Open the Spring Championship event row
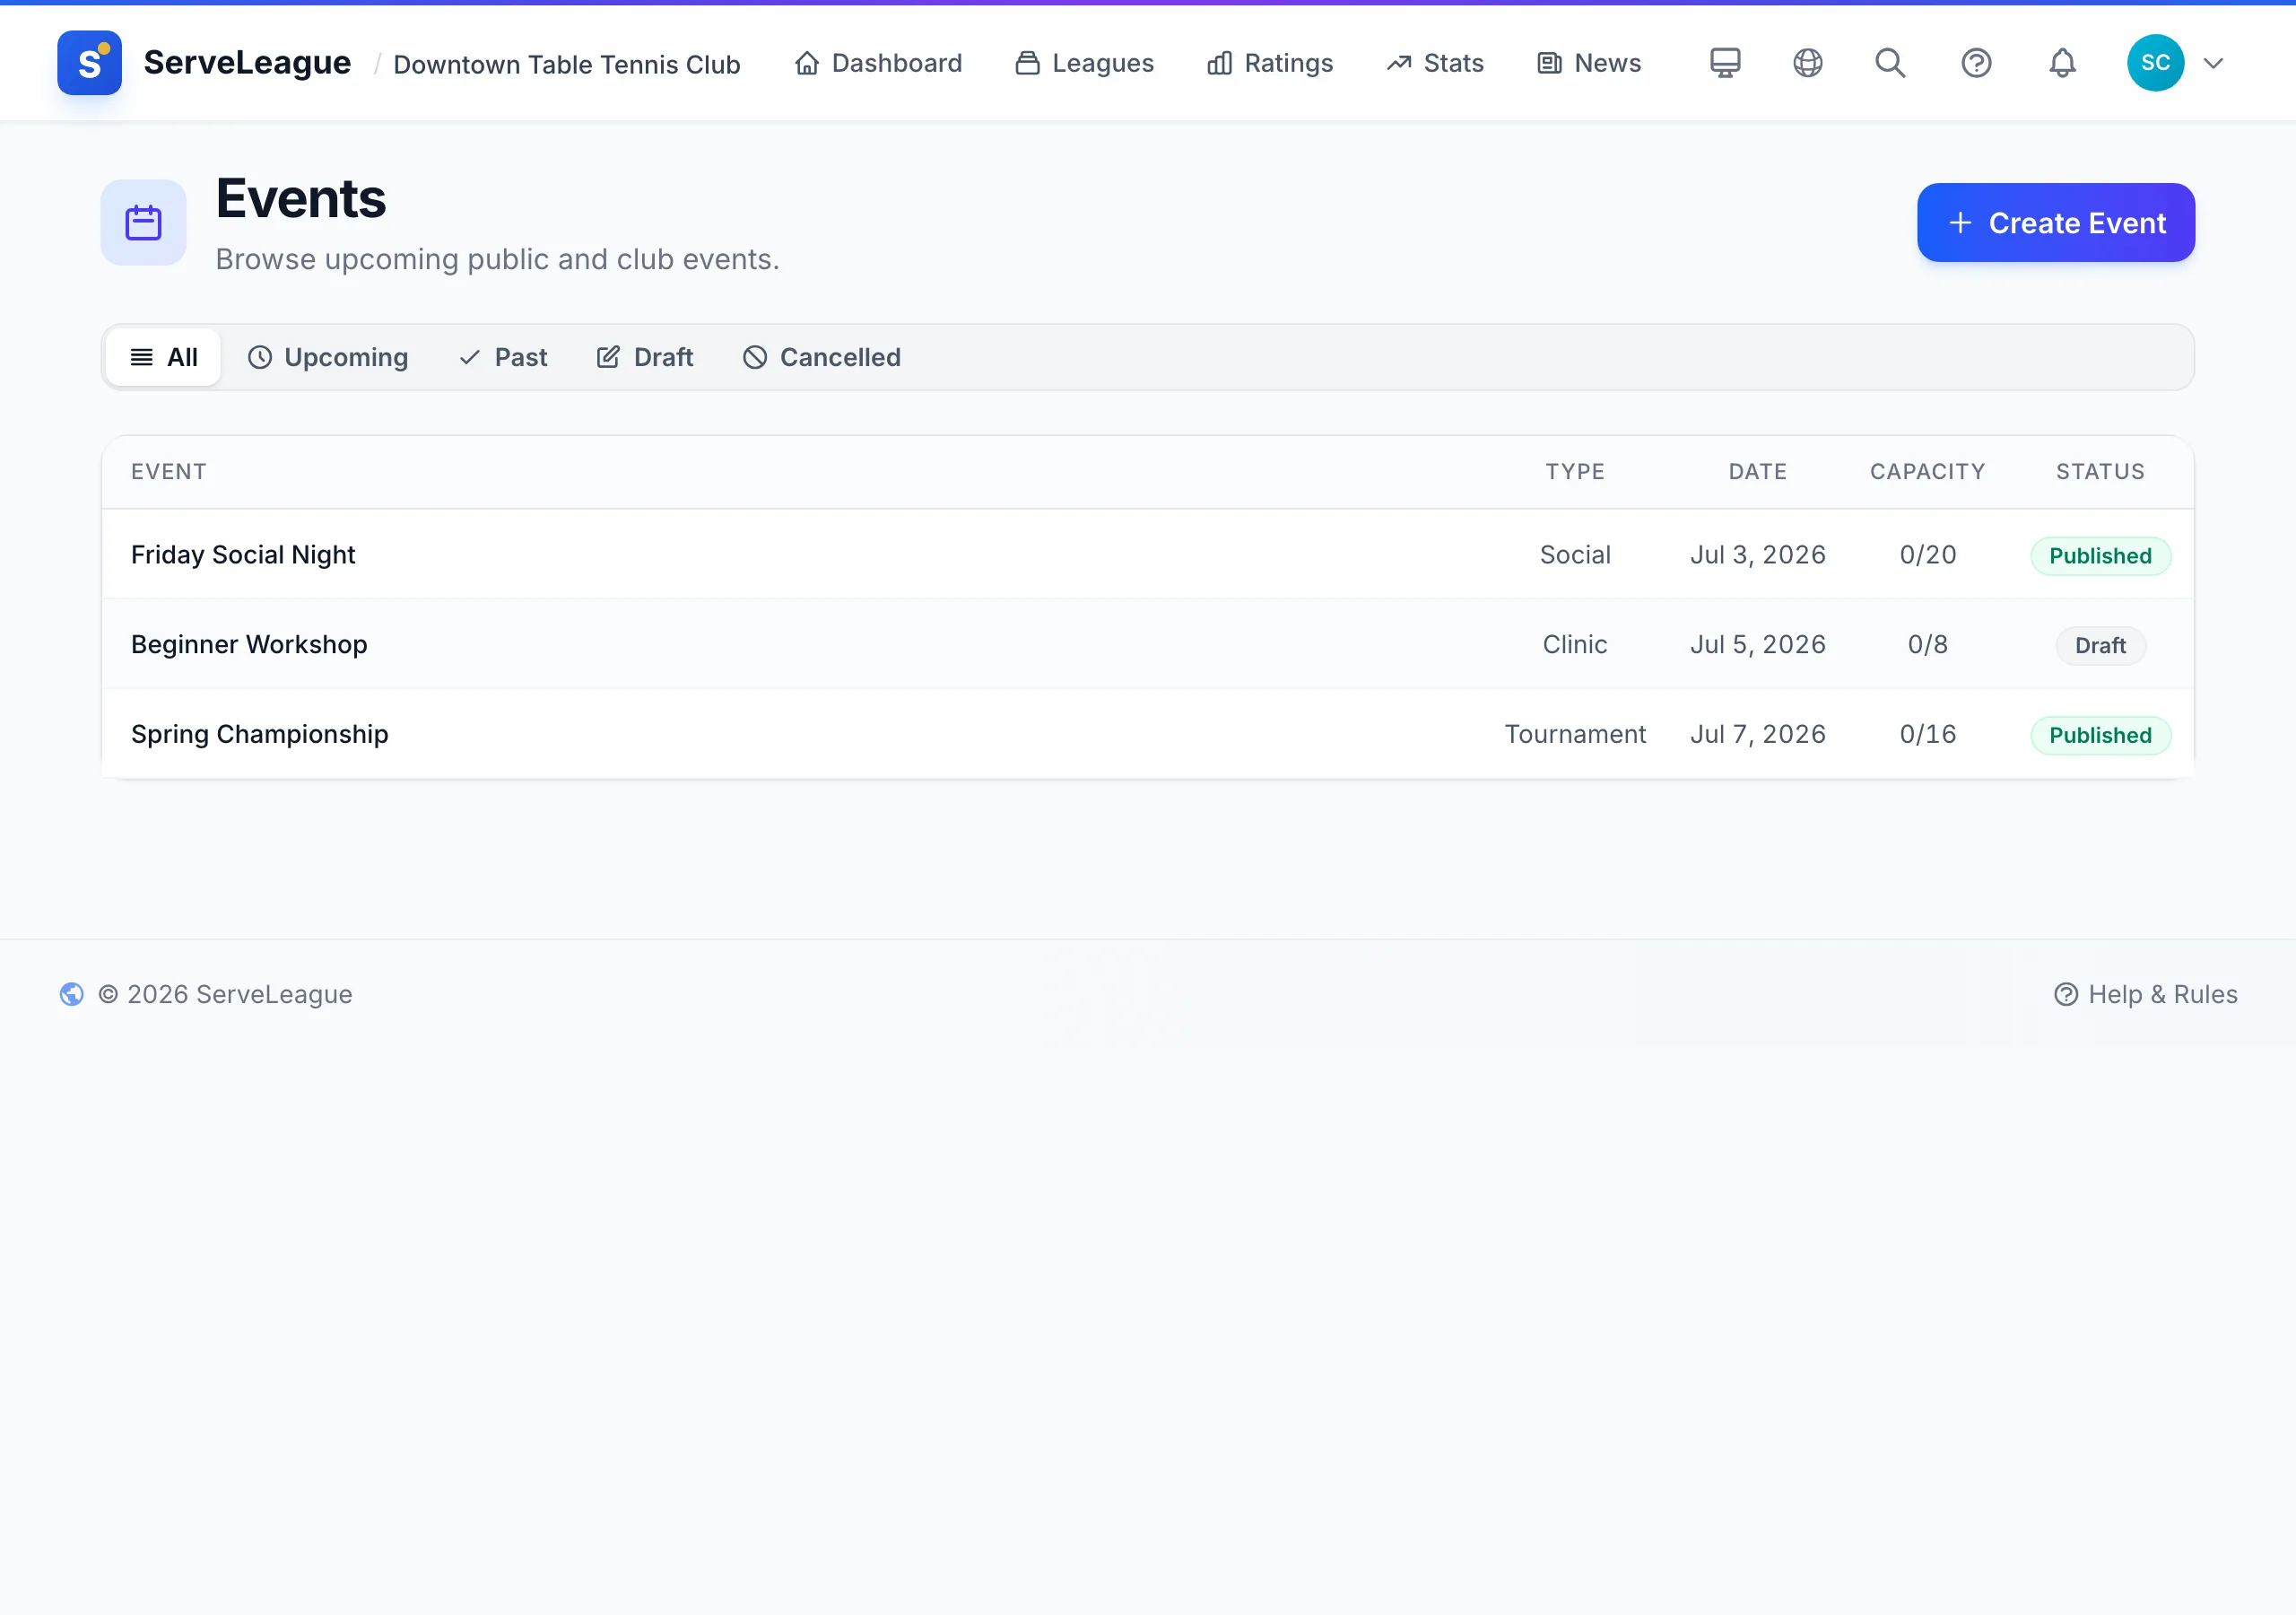Screen dimensions: 2296x1615 (1148, 733)
